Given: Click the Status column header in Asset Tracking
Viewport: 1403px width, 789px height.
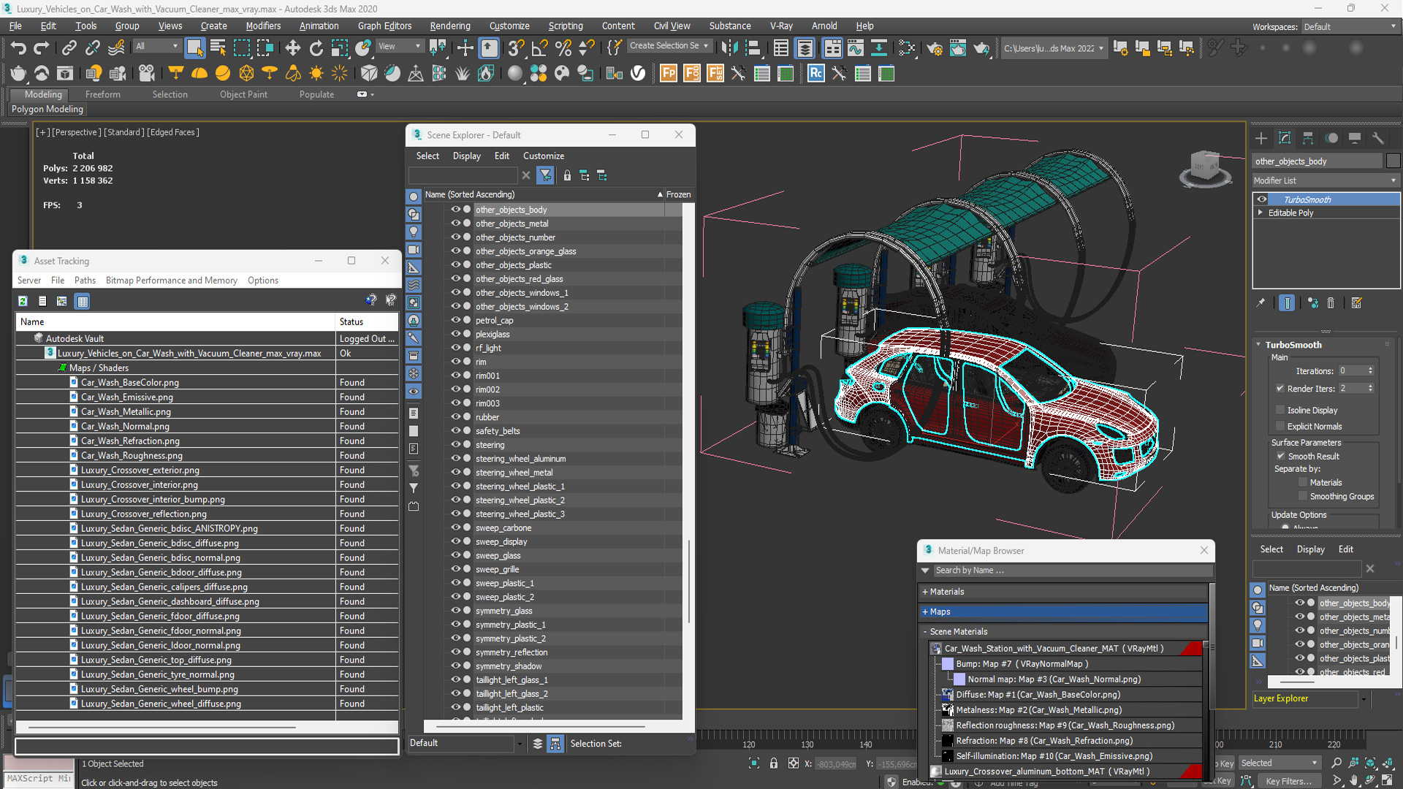Looking at the screenshot, I should point(367,321).
